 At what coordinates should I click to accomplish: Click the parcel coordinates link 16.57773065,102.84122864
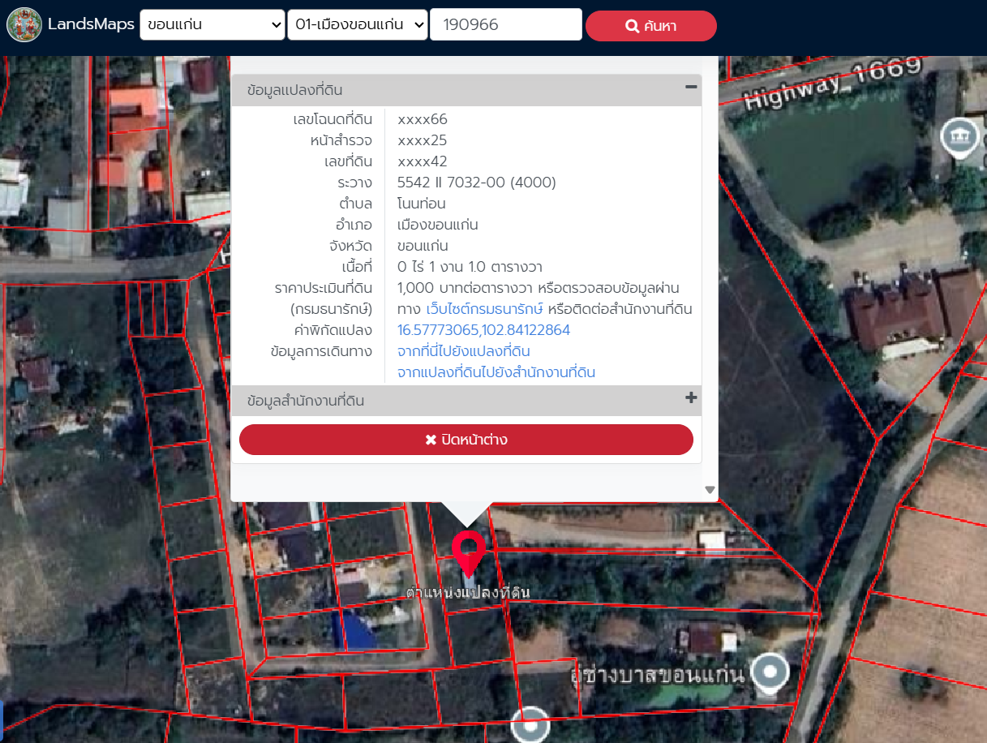coord(483,330)
